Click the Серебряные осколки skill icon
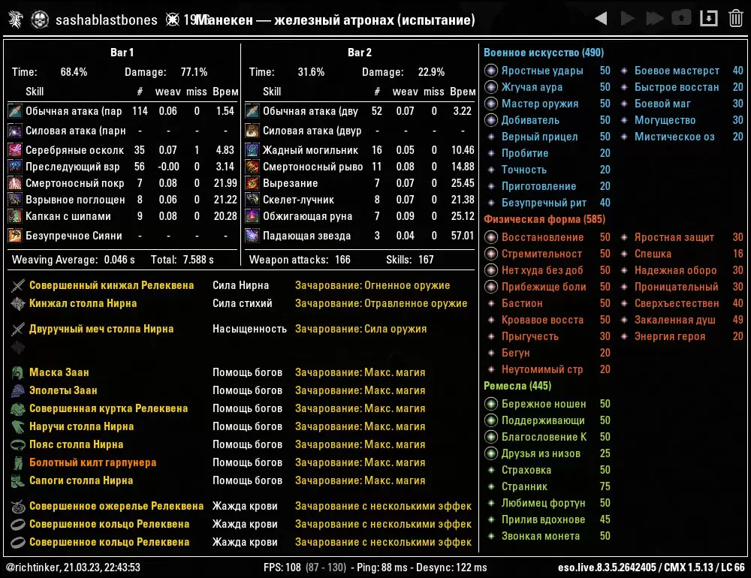Viewport: 751px width, 578px height. coord(15,150)
